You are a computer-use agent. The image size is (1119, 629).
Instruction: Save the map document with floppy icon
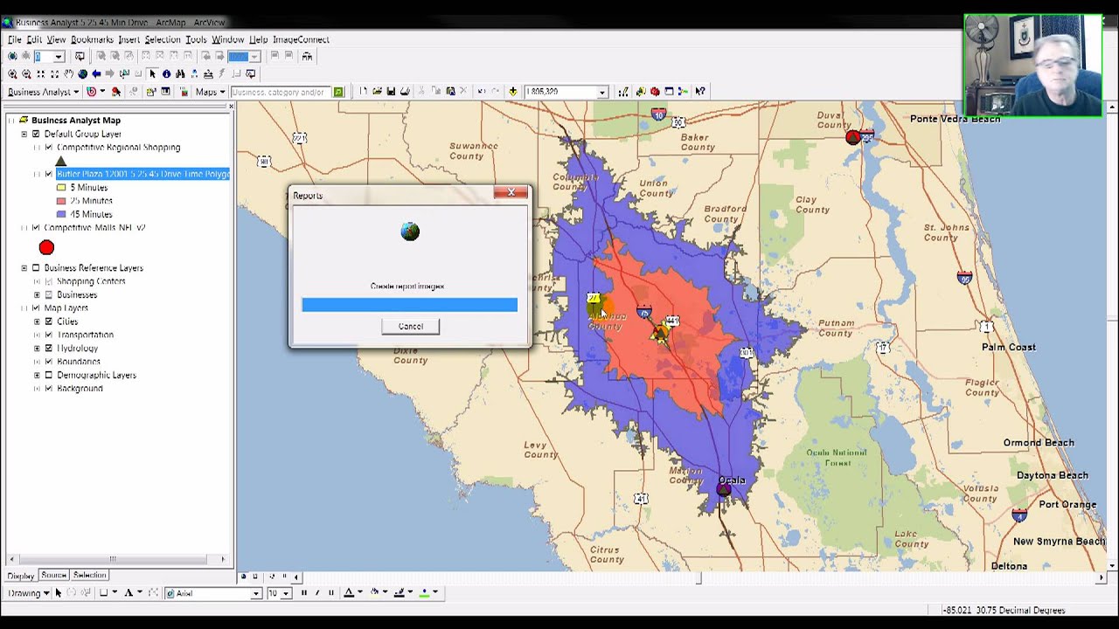(391, 92)
